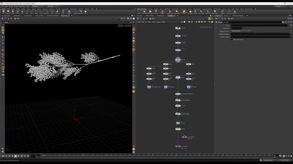Select the Box tool on the Create shelf

[3, 12]
